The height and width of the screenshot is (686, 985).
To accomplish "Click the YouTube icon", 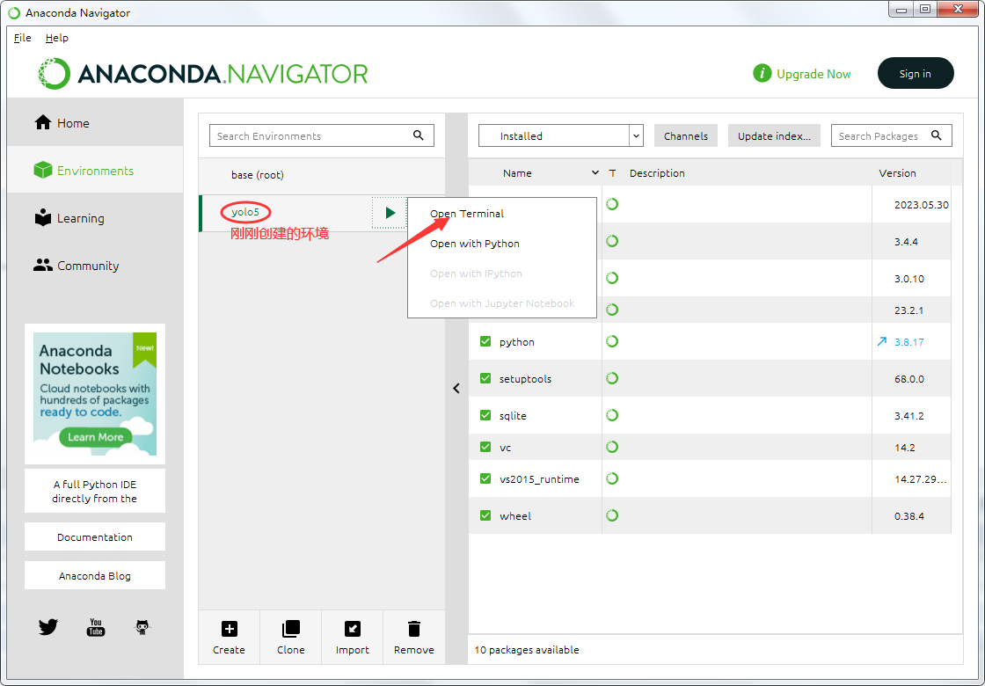I will click(96, 627).
